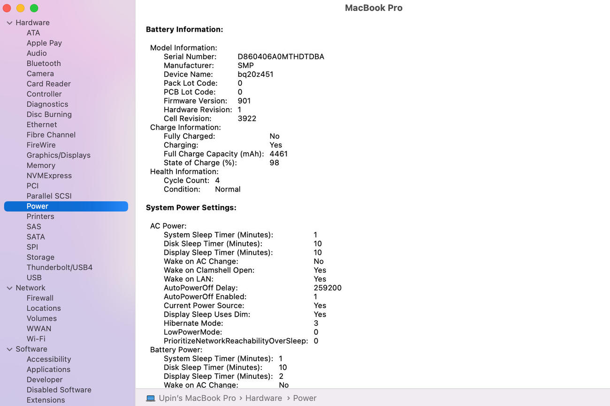Open Printers in the sidebar
Image resolution: width=610 pixels, height=406 pixels.
tap(40, 216)
